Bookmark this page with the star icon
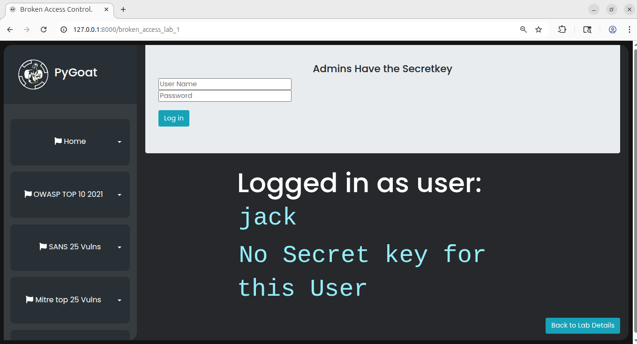The height and width of the screenshot is (344, 637). click(x=539, y=30)
